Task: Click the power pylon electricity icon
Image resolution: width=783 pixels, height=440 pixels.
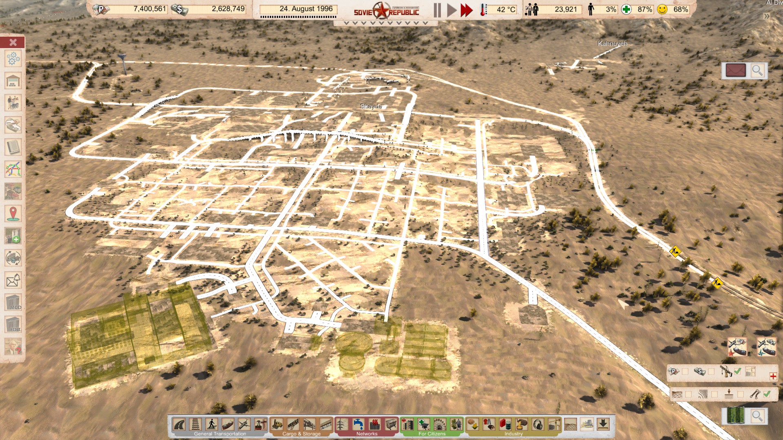Action: (342, 425)
